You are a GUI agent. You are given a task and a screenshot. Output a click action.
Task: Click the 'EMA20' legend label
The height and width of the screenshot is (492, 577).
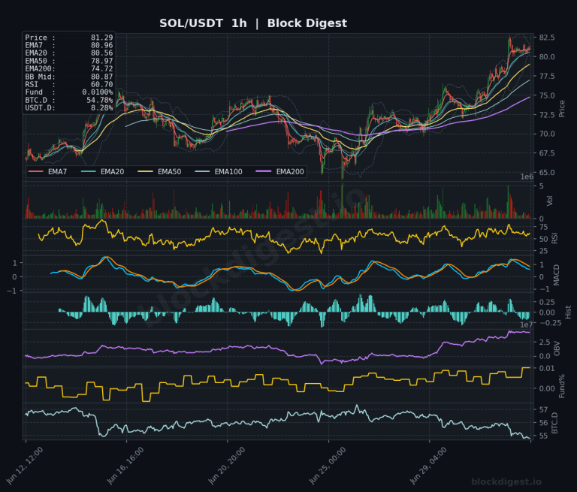click(112, 172)
